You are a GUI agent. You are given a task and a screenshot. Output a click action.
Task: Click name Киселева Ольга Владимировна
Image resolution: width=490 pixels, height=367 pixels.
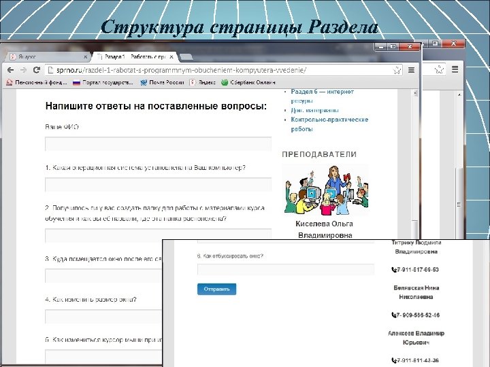[x=325, y=230]
